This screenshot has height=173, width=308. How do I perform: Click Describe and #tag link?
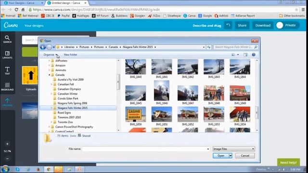(x=207, y=25)
